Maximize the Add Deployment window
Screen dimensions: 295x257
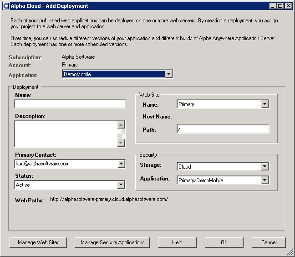point(280,6)
